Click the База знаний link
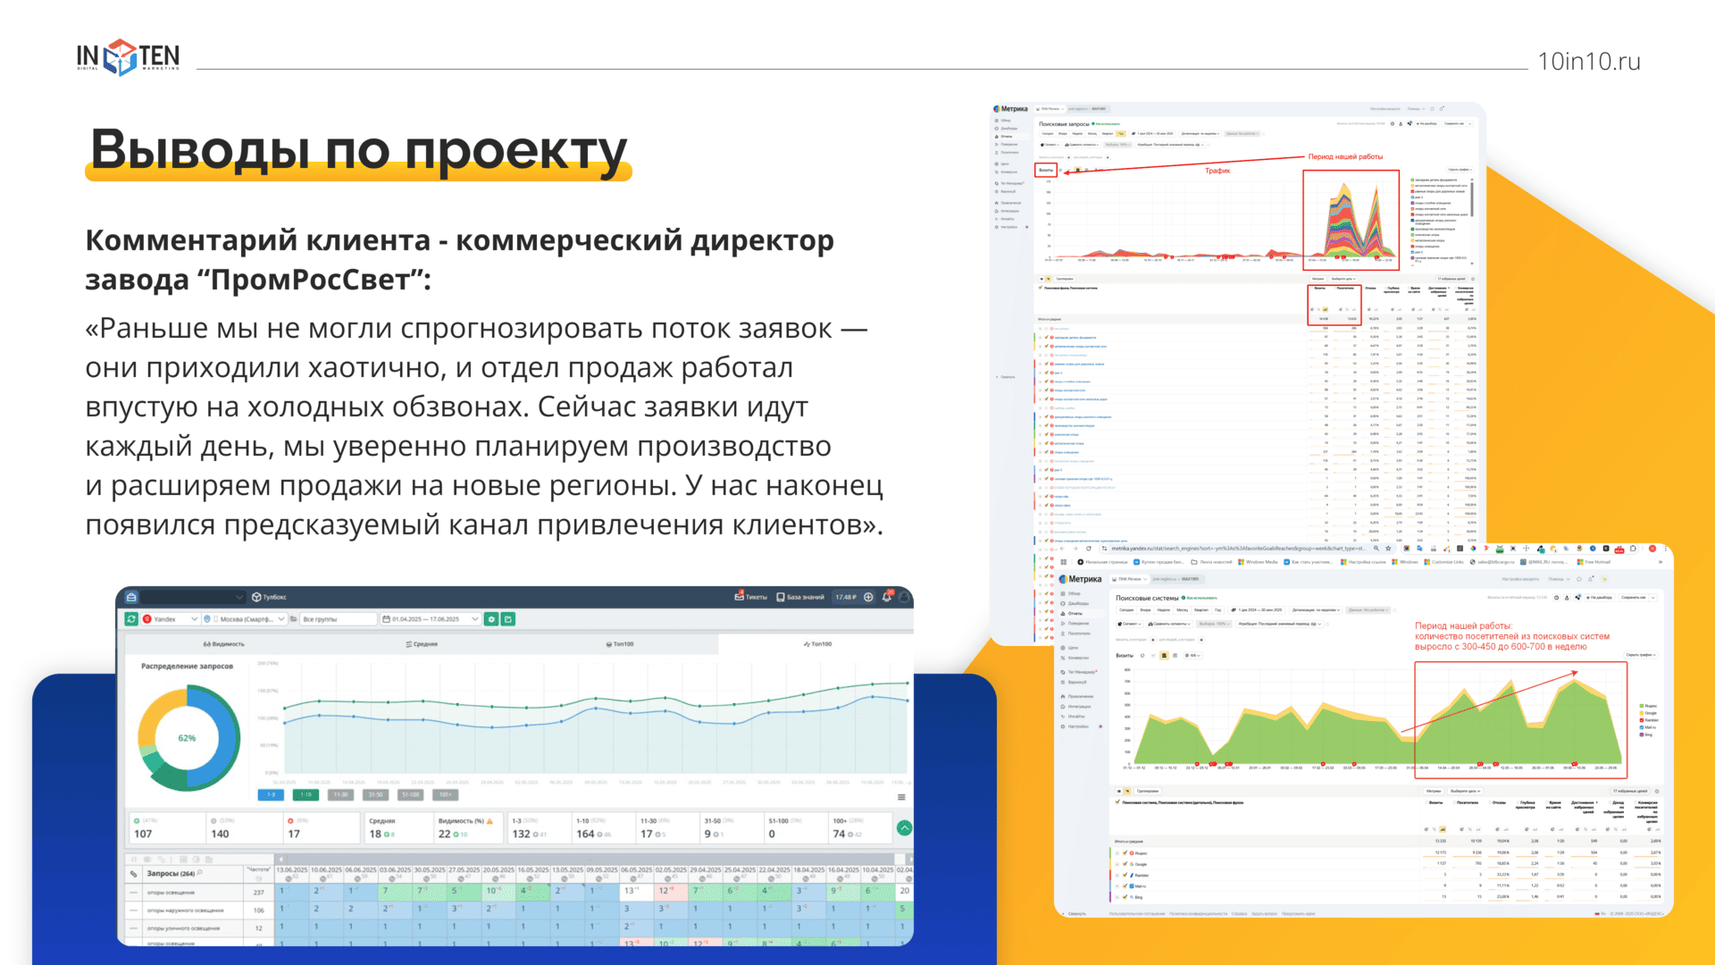The image size is (1715, 965). [x=799, y=597]
